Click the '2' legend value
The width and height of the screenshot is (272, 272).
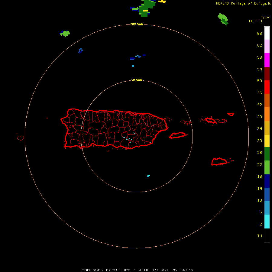261,224
